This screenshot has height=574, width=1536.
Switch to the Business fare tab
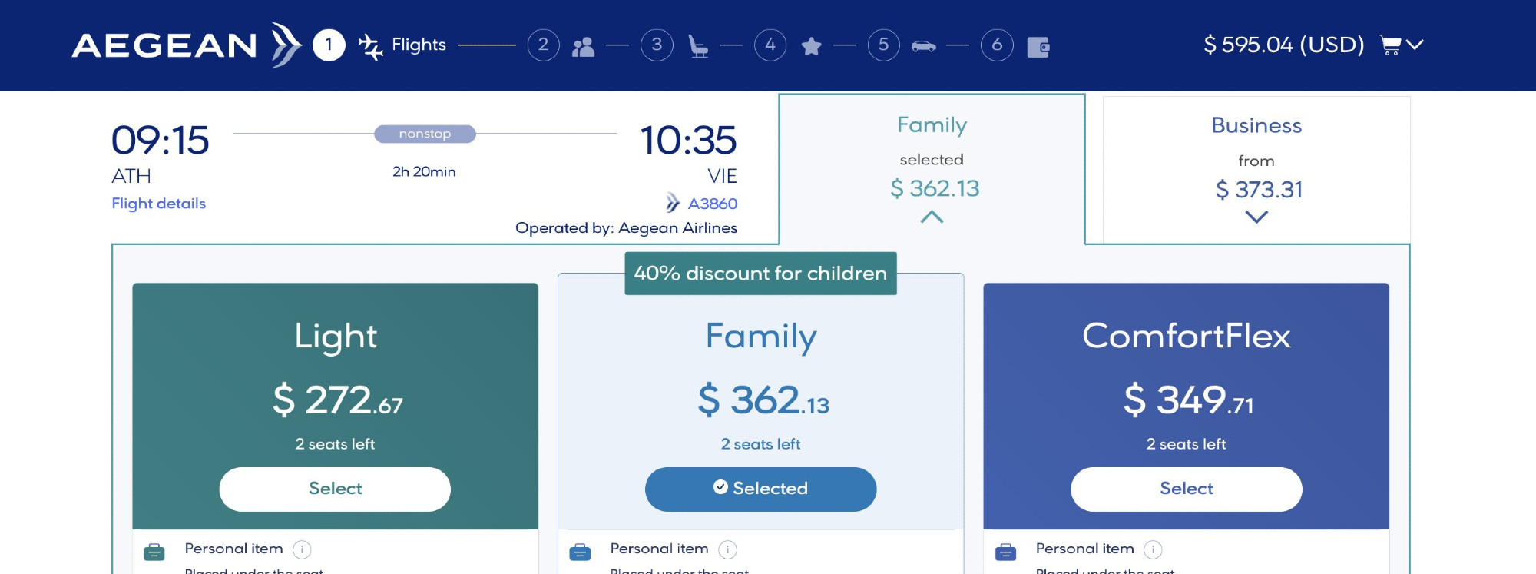pyautogui.click(x=1257, y=125)
